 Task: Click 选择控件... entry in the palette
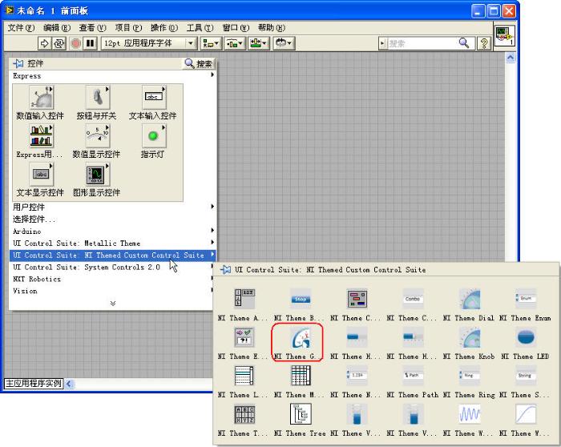click(x=34, y=219)
